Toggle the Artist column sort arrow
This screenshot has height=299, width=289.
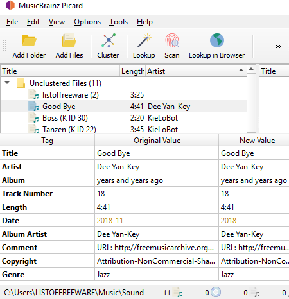click(x=241, y=71)
